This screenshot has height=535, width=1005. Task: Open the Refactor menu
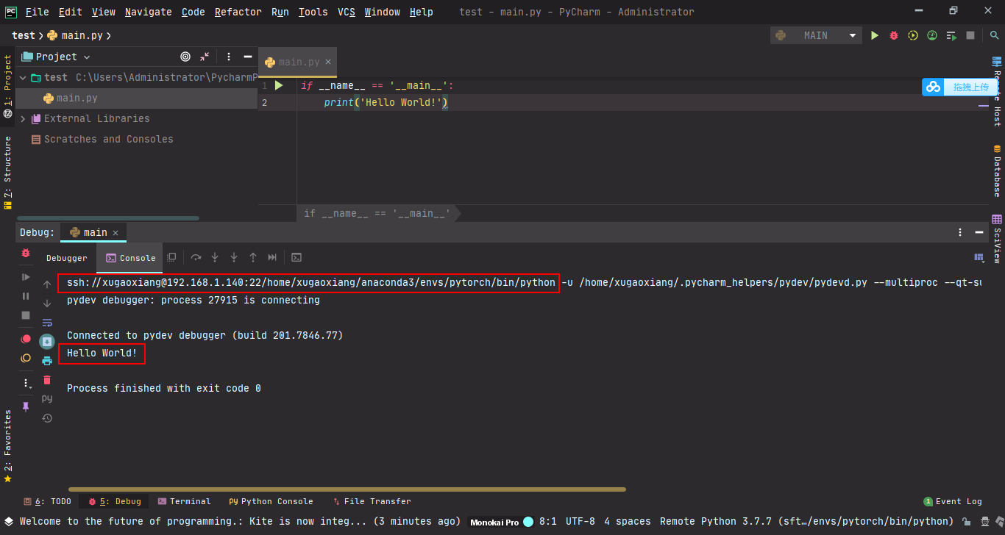coord(238,12)
